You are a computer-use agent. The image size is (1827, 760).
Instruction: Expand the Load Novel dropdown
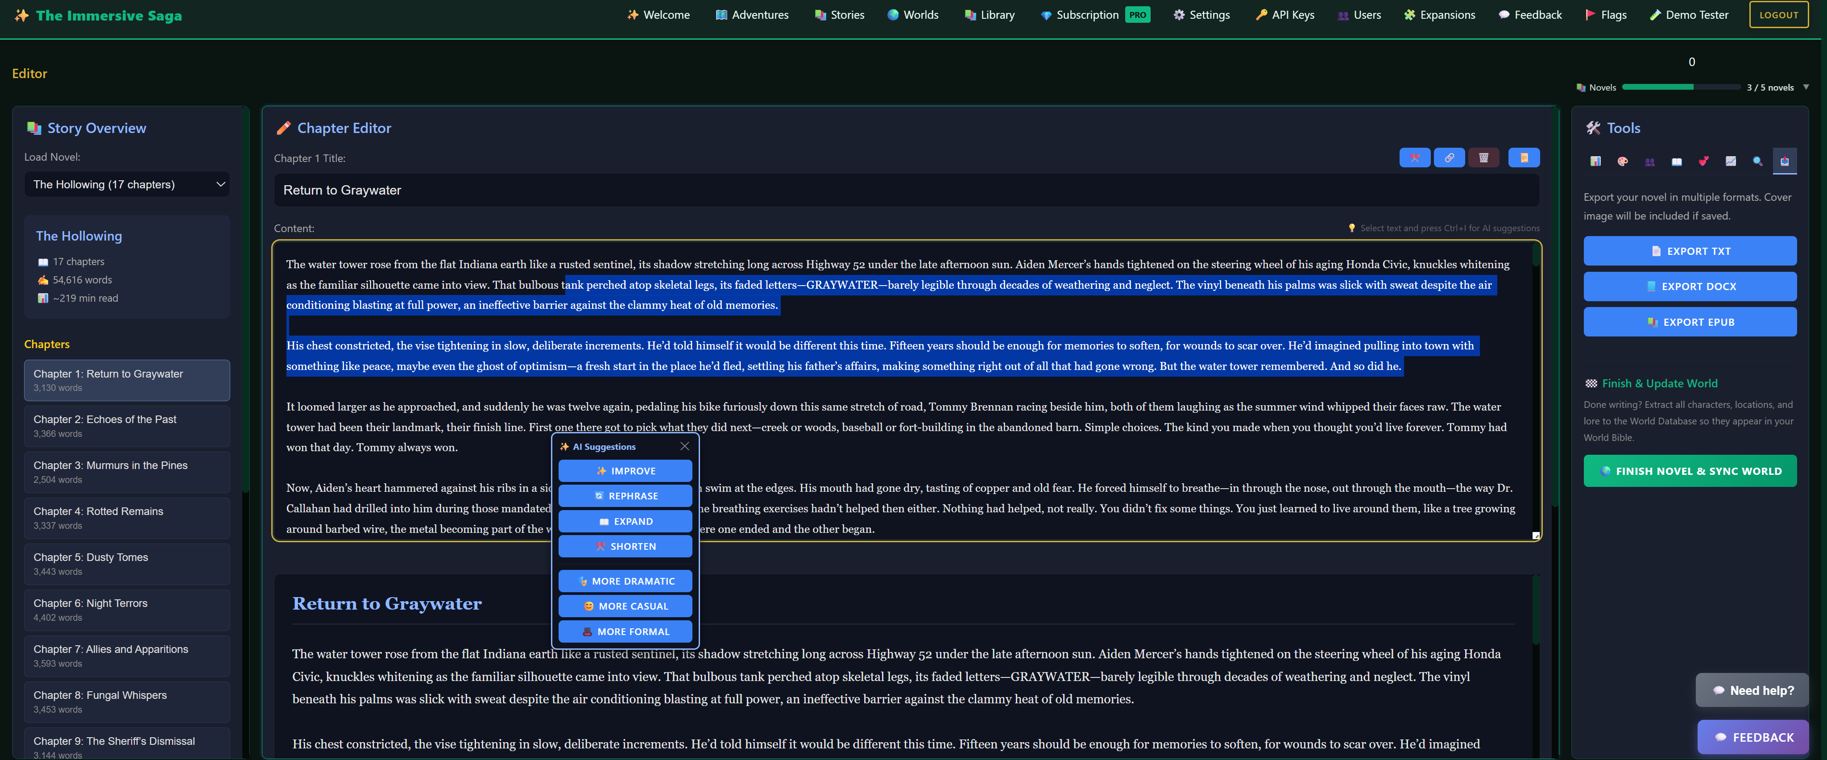pyautogui.click(x=127, y=184)
